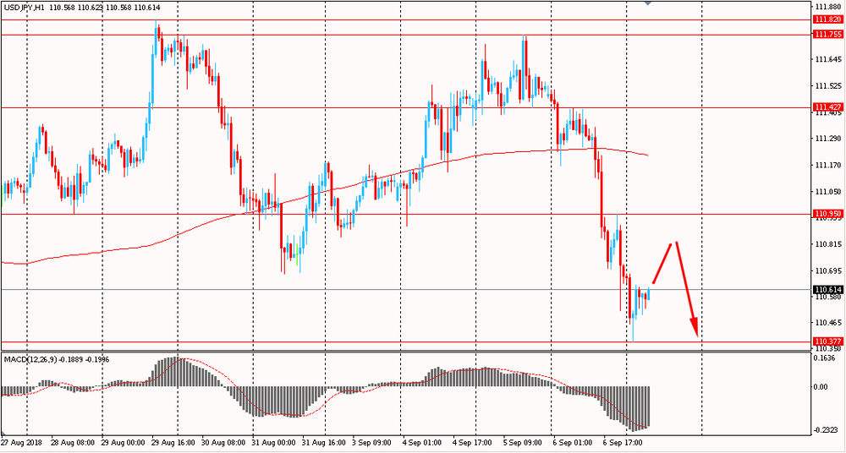The height and width of the screenshot is (453, 846).
Task: Click the 6 Sep 17:00 time label
Action: coord(621,442)
